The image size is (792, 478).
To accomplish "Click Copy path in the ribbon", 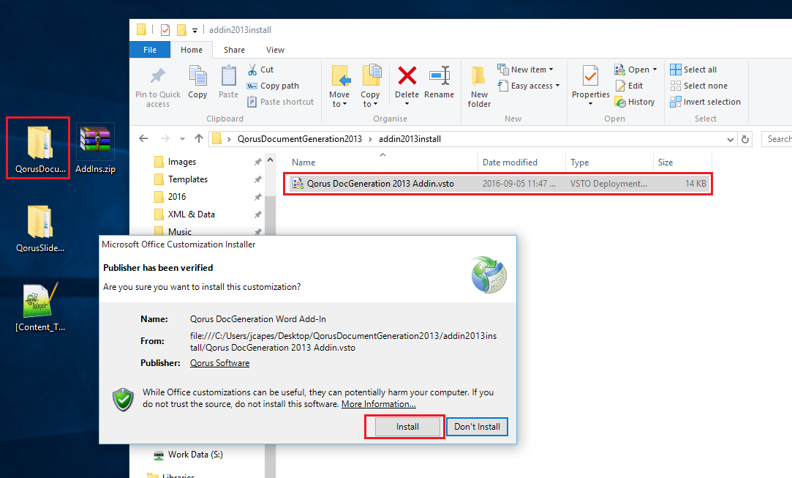I will [x=273, y=86].
